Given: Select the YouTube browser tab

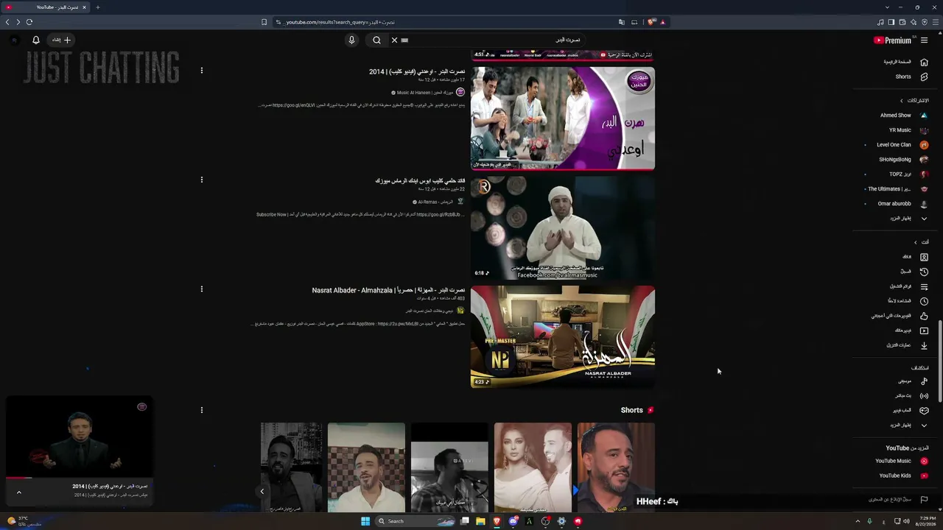Looking at the screenshot, I should click(47, 7).
